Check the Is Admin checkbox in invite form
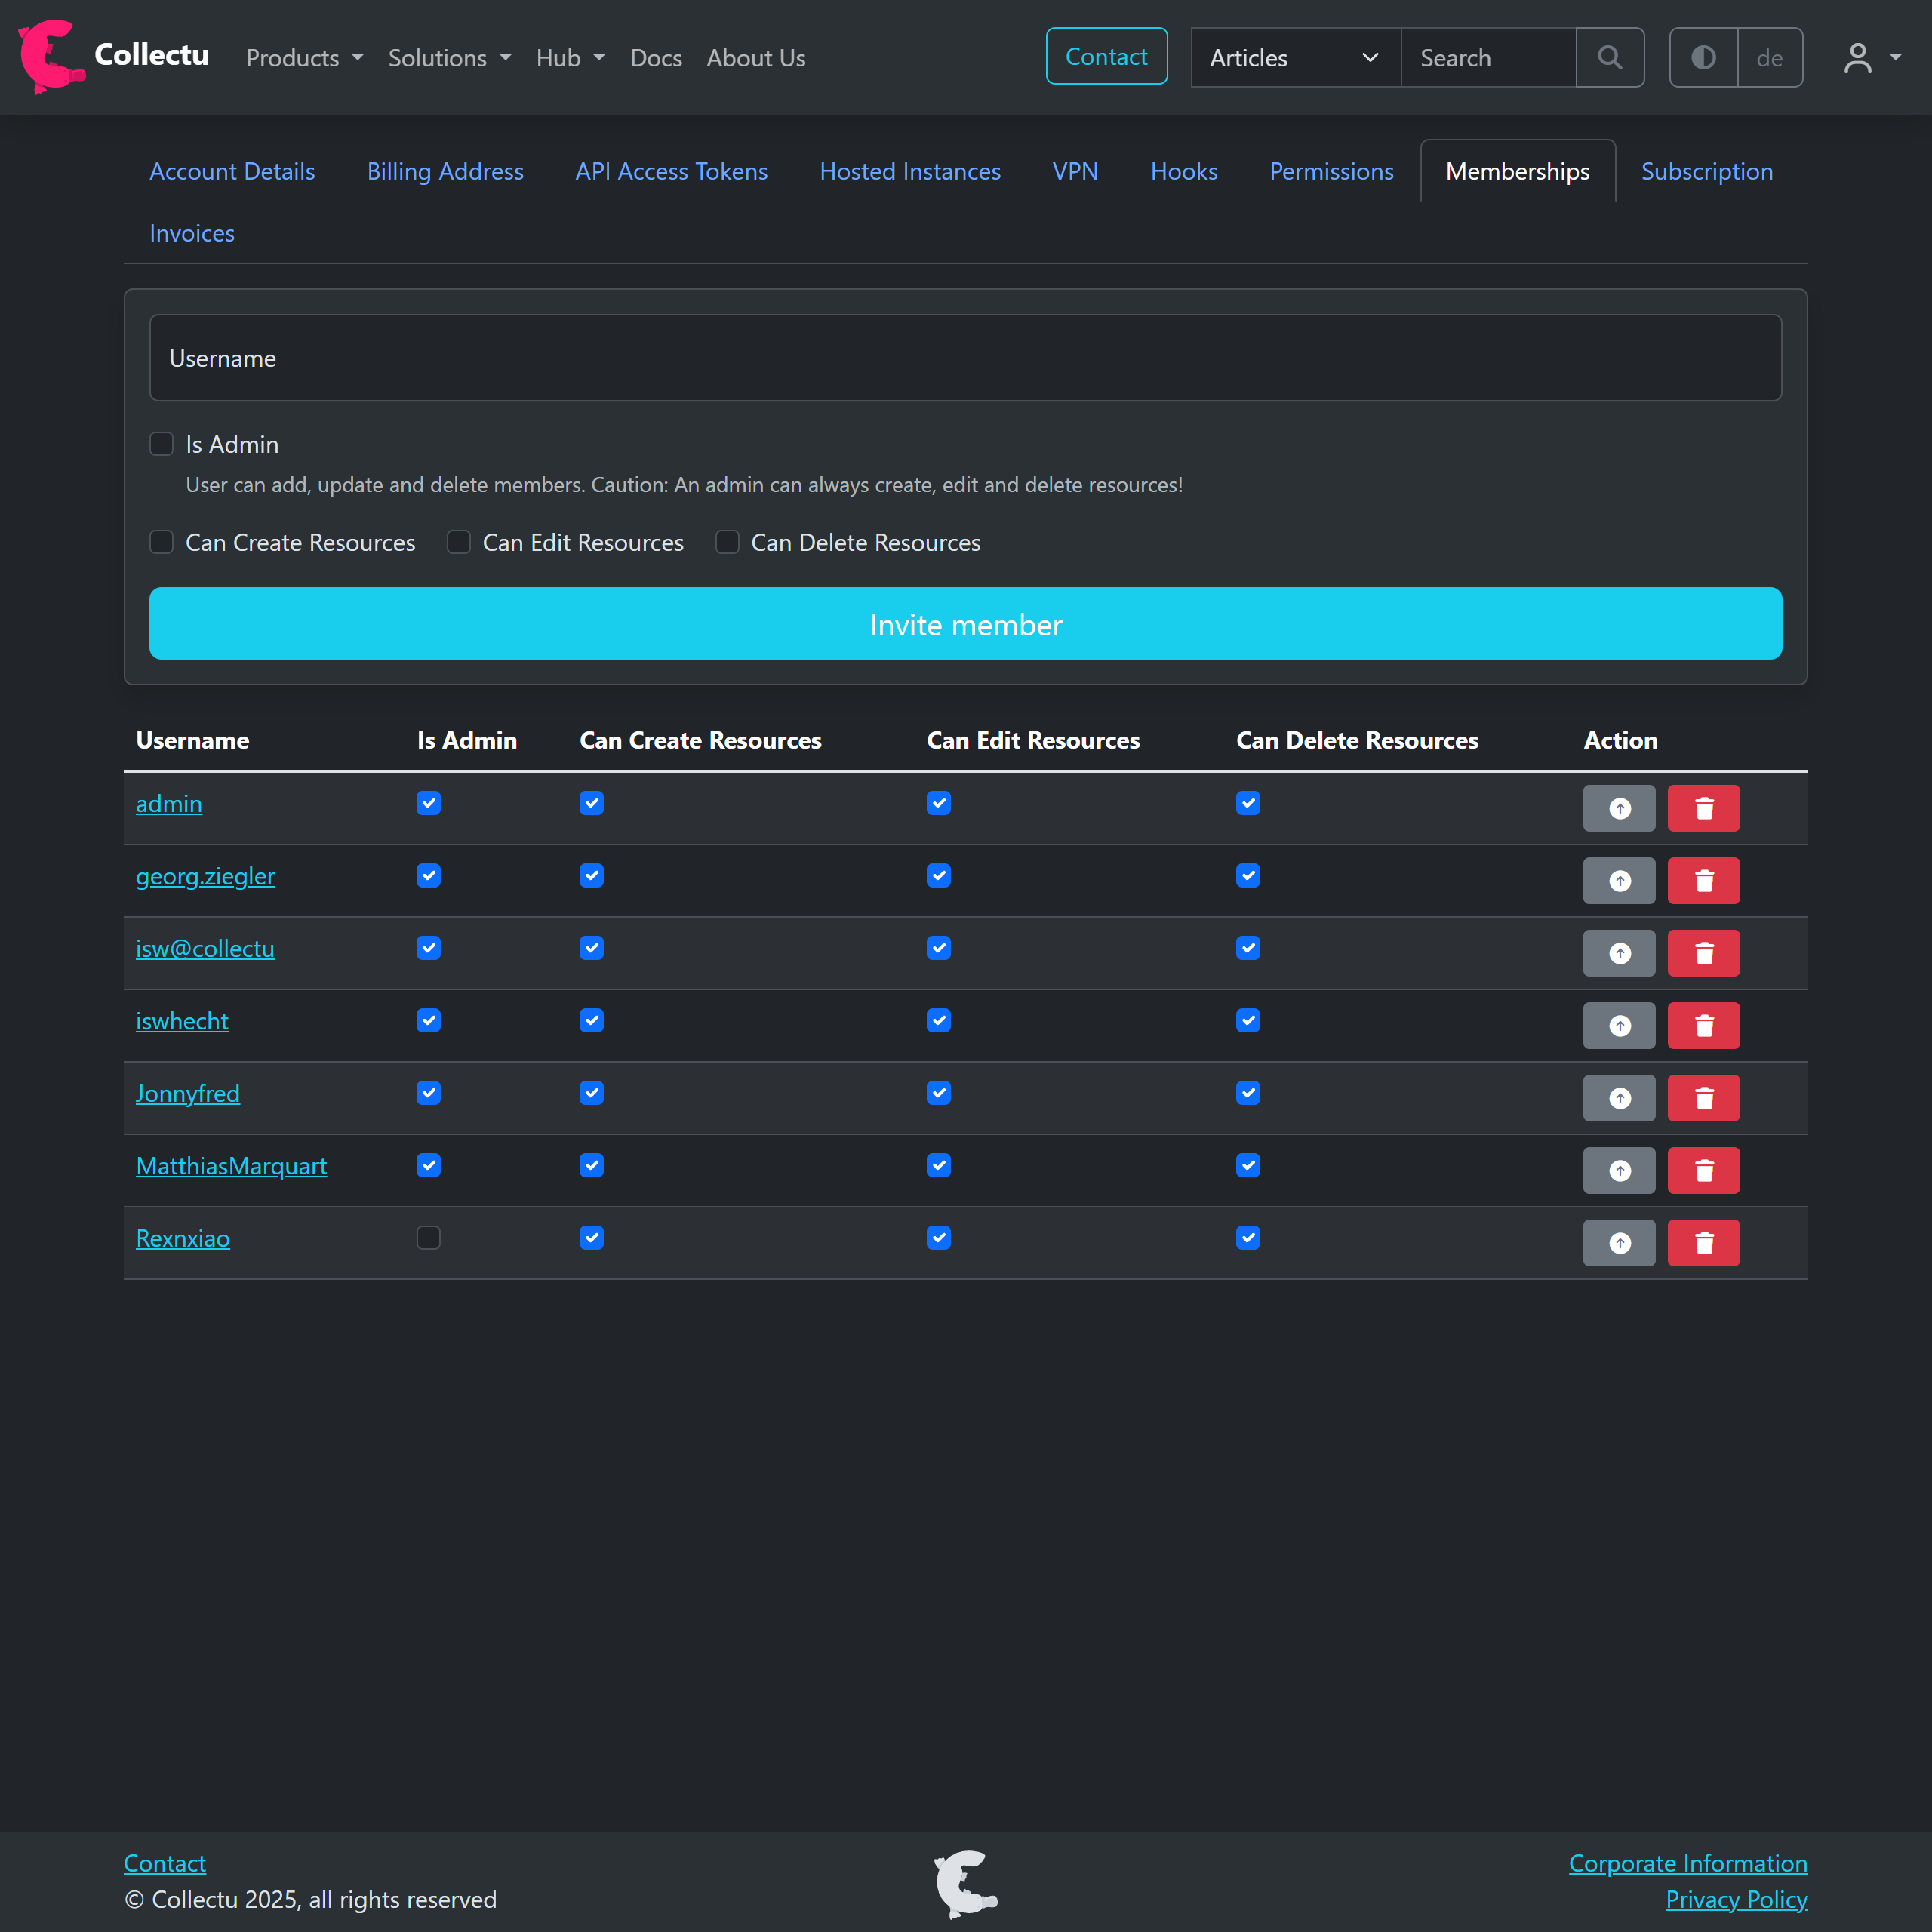Image resolution: width=1932 pixels, height=1932 pixels. (x=162, y=444)
